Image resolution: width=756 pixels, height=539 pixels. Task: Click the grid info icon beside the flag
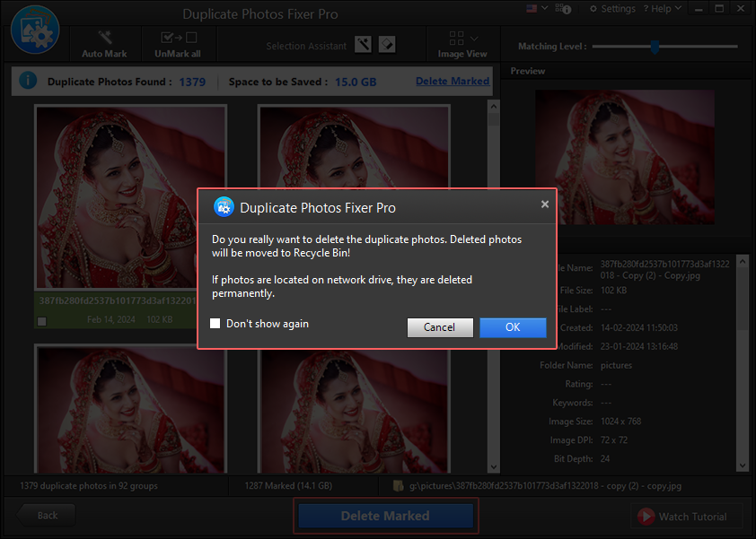coord(563,9)
